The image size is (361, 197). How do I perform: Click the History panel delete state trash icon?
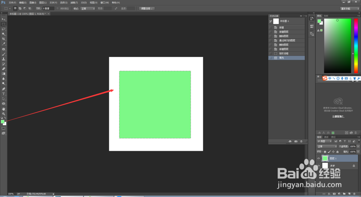301,141
